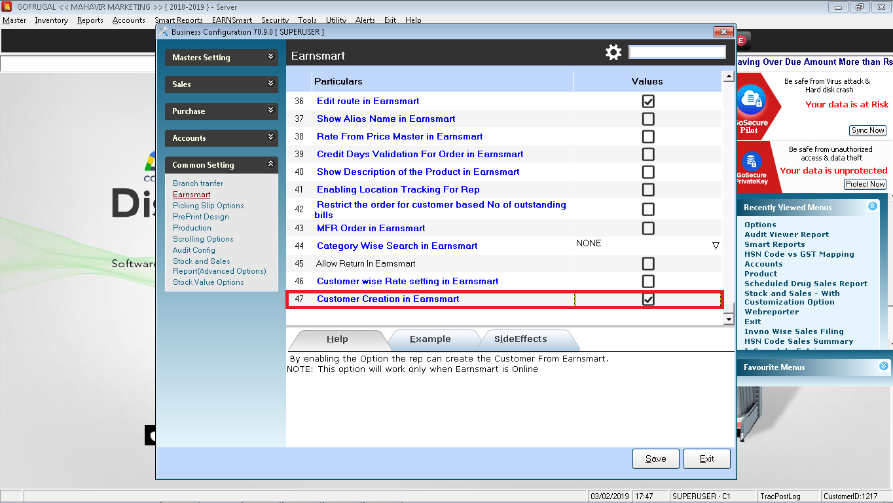Uncheck Edit route in Earnsmart

[648, 102]
